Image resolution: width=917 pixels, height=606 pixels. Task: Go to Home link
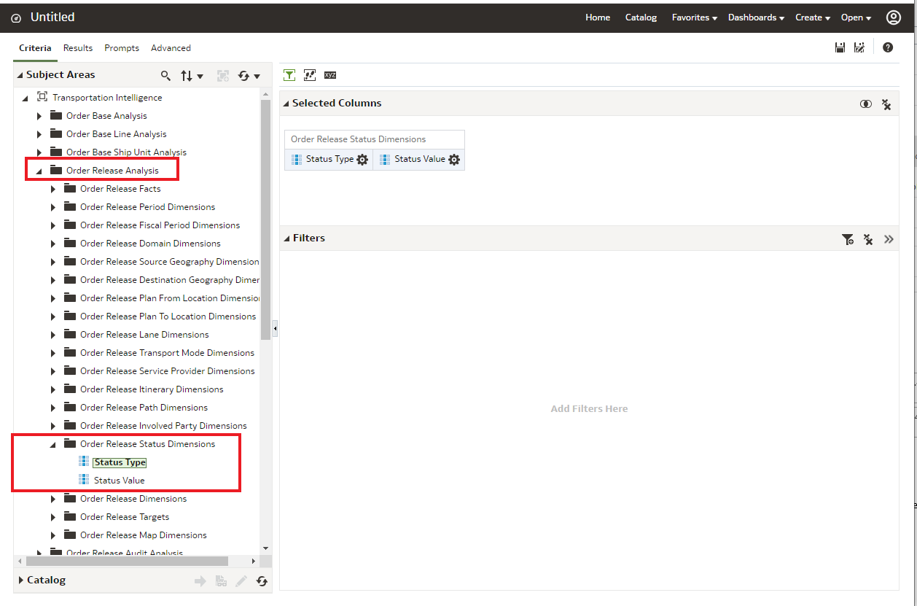(x=598, y=18)
